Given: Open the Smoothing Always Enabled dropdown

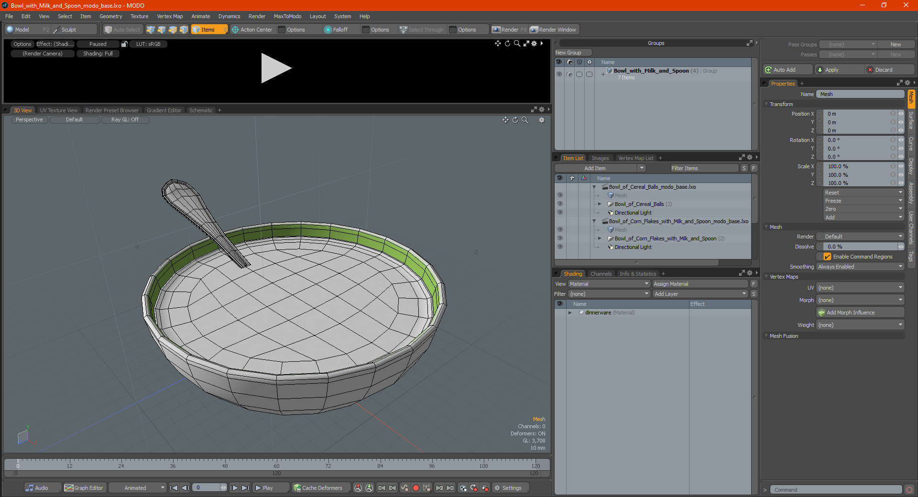Looking at the screenshot, I should pos(860,267).
